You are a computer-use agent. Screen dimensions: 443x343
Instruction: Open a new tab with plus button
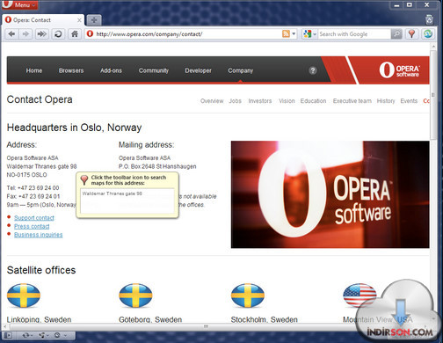(94, 20)
